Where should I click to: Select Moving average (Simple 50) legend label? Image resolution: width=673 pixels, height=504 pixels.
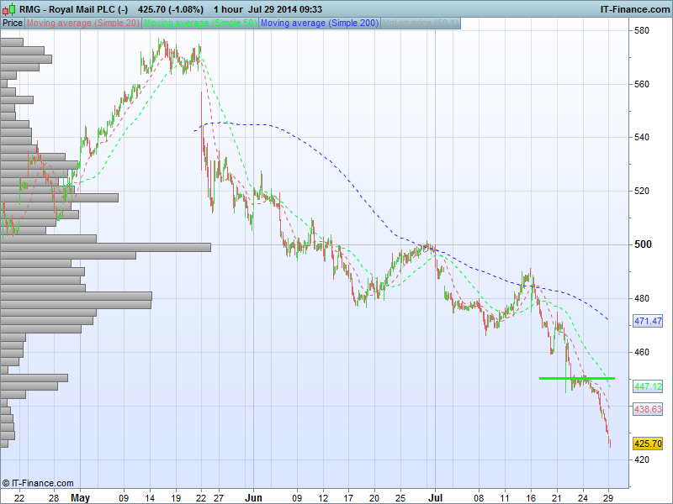(x=201, y=23)
